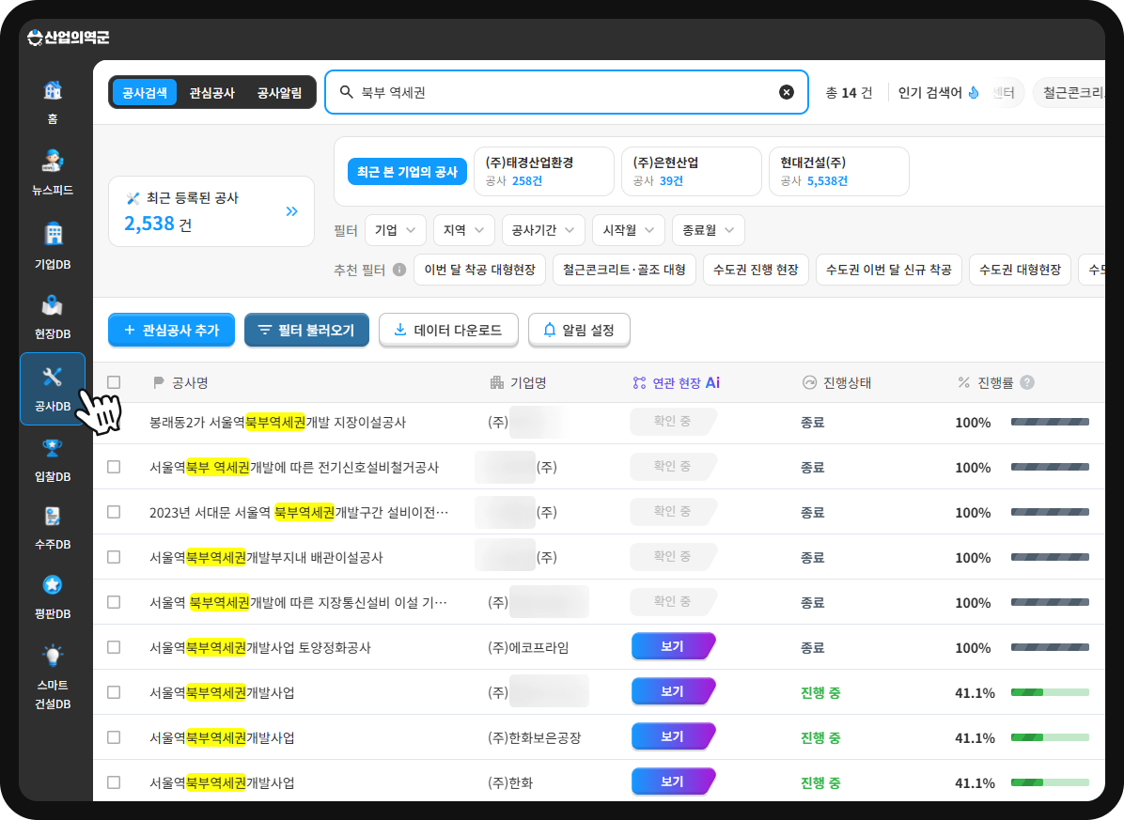Click the 진행상태 header icon

pyautogui.click(x=809, y=383)
